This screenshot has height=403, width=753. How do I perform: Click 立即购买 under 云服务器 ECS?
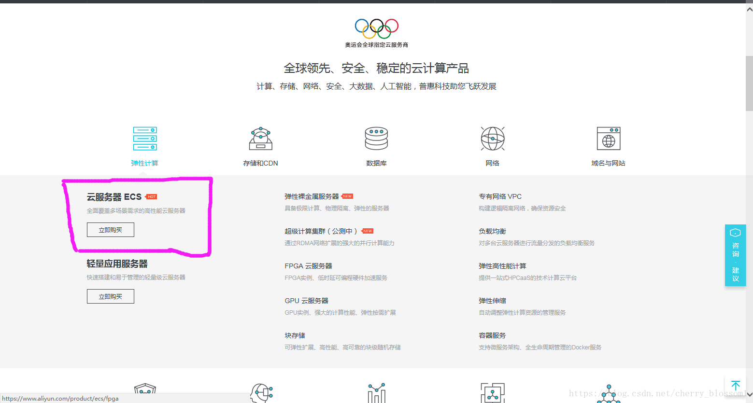(x=111, y=230)
